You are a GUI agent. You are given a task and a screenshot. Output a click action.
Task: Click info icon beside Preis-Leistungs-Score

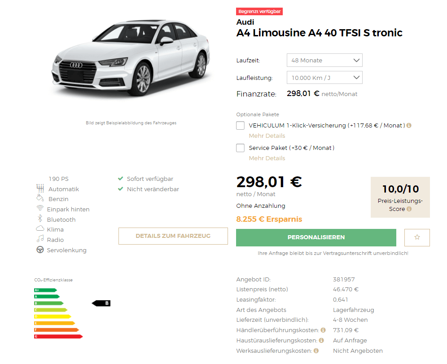tap(409, 209)
